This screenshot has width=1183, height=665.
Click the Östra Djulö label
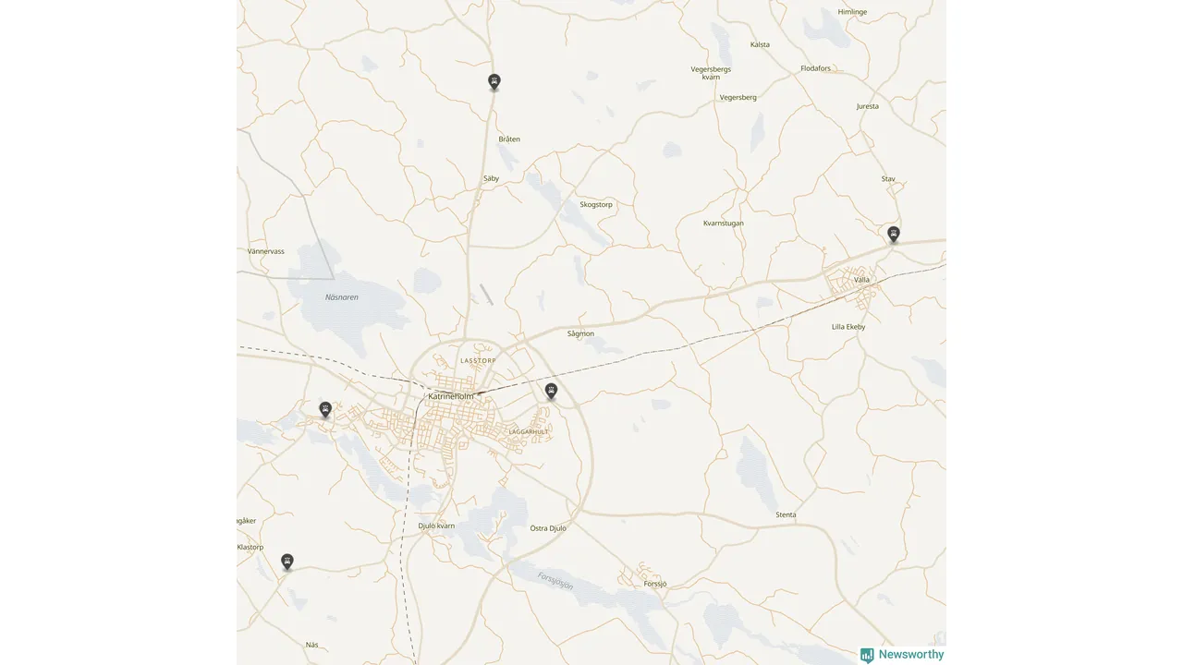548,528
